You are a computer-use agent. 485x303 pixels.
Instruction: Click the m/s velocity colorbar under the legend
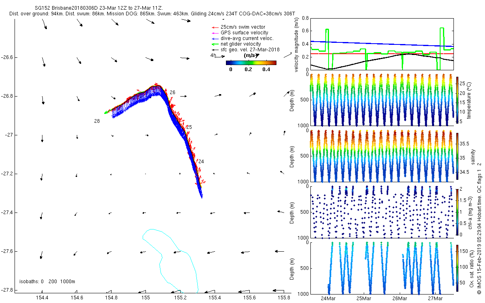[x=251, y=63]
